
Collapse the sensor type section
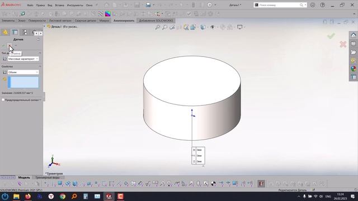40,53
